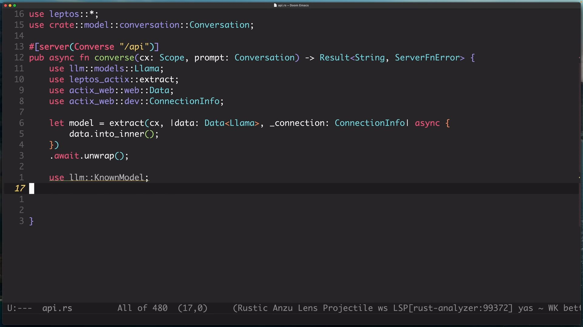Click the api.rs buffer name in mode line
The image size is (583, 327).
click(57, 308)
